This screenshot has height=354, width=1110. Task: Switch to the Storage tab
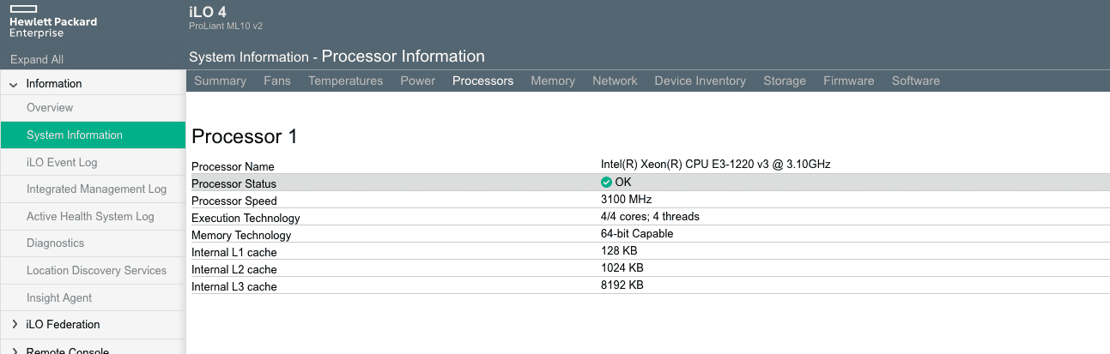coord(785,81)
